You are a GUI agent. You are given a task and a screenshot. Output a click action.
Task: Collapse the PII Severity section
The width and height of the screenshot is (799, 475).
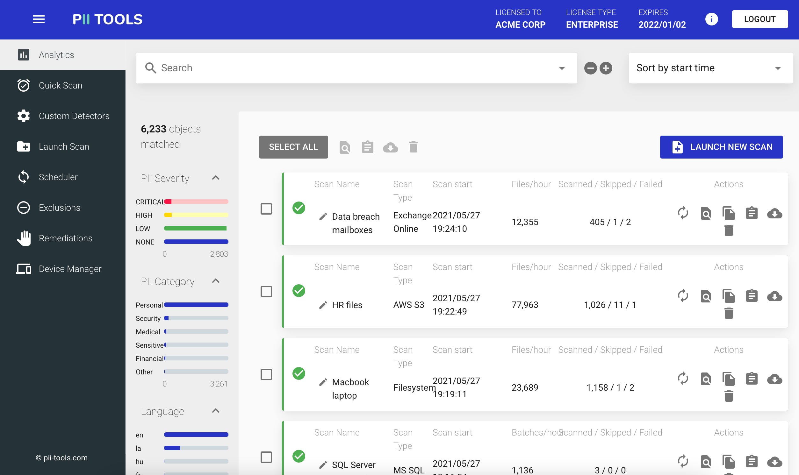[x=216, y=178]
